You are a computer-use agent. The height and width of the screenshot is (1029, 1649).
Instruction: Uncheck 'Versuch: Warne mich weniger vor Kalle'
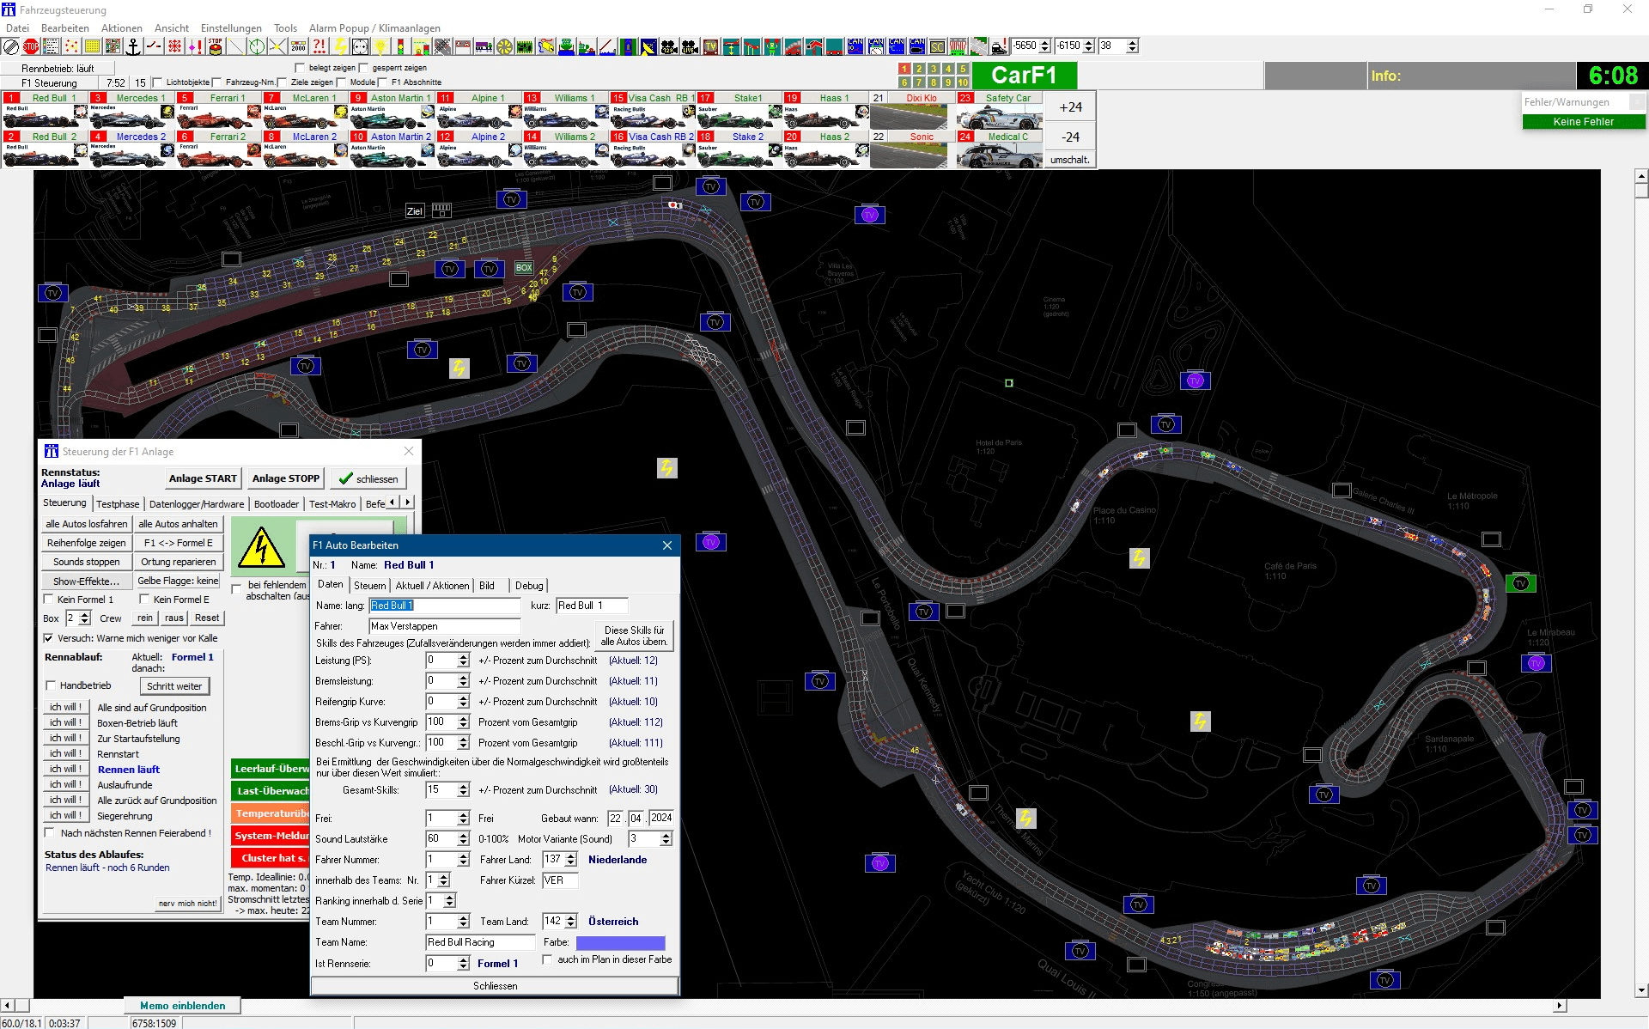(x=49, y=638)
